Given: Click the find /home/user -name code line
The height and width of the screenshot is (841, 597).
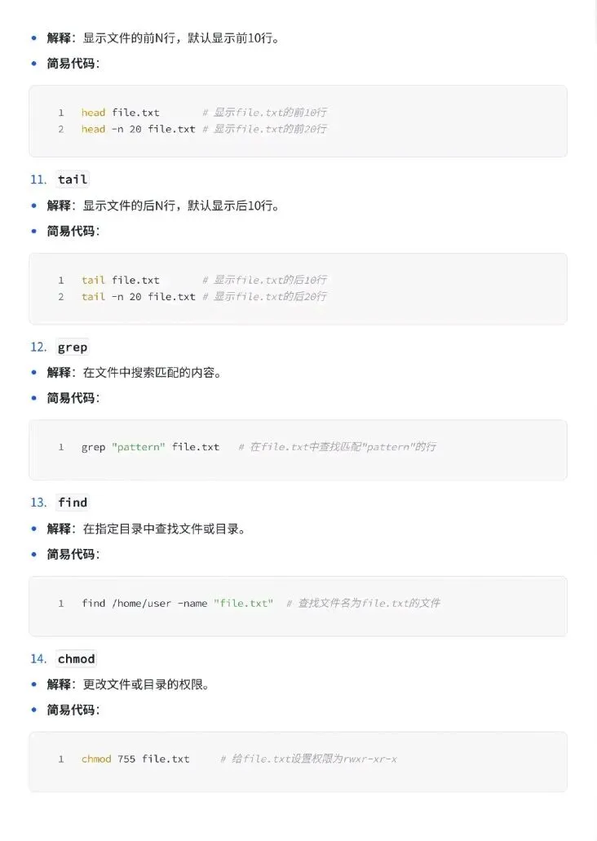Looking at the screenshot, I should tap(261, 604).
